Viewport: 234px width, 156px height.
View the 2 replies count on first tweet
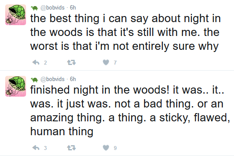tap(45, 62)
